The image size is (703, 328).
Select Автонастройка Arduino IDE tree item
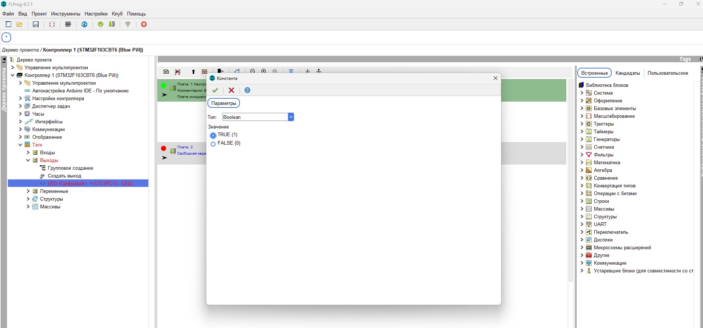tap(80, 91)
